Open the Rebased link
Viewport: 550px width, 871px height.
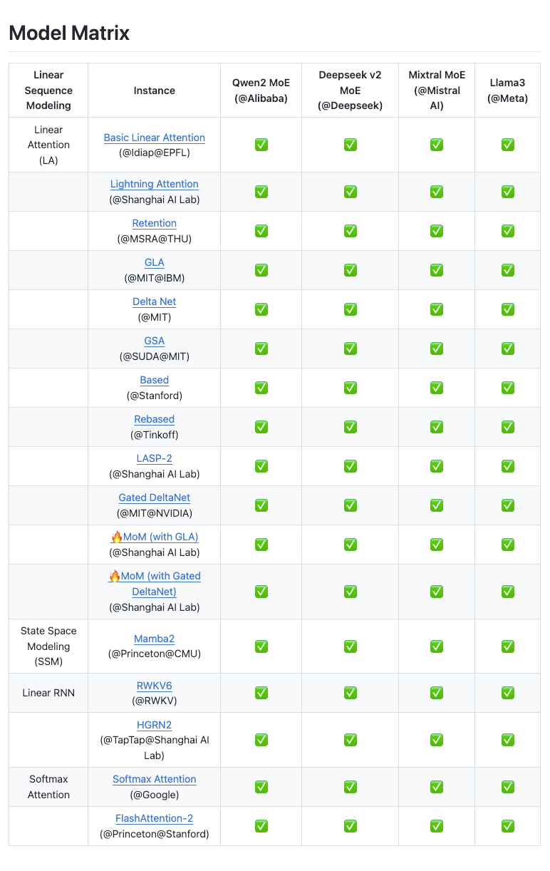click(x=154, y=419)
